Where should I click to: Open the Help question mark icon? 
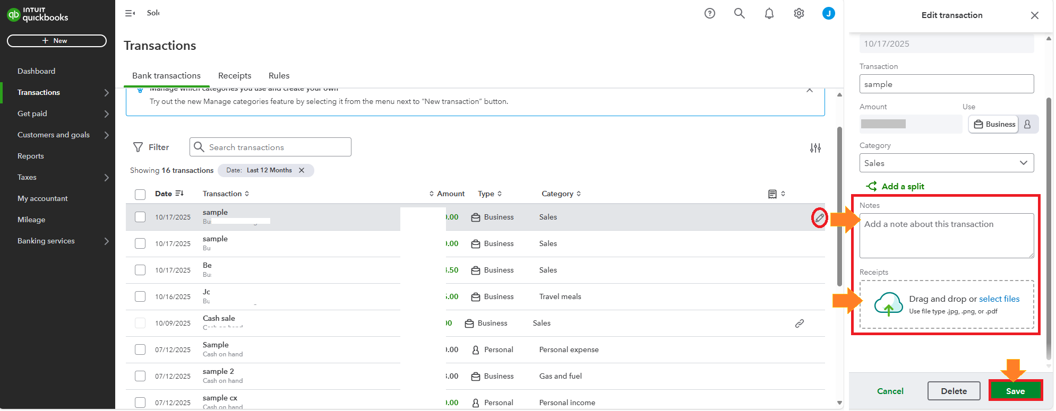[x=709, y=13]
